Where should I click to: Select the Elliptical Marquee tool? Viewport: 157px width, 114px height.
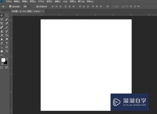(x=7, y=15)
